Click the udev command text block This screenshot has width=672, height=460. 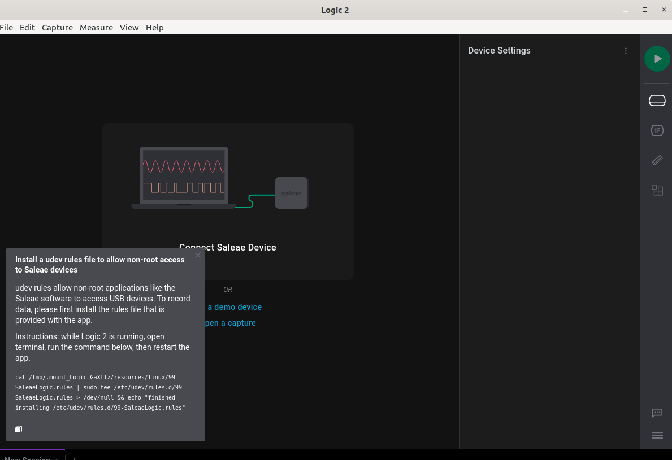click(x=100, y=392)
